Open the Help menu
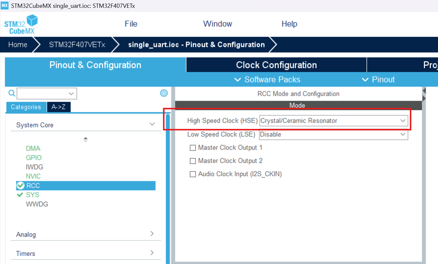Image resolution: width=438 pixels, height=264 pixels. point(289,24)
